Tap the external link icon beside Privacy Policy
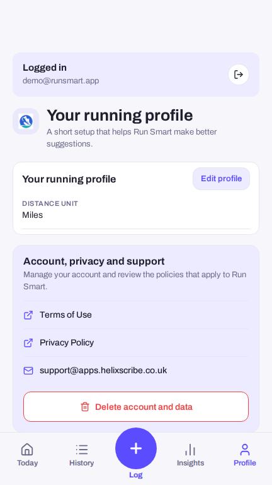 [28, 343]
